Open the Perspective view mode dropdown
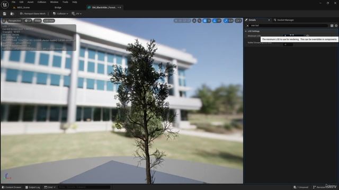 [15, 21]
